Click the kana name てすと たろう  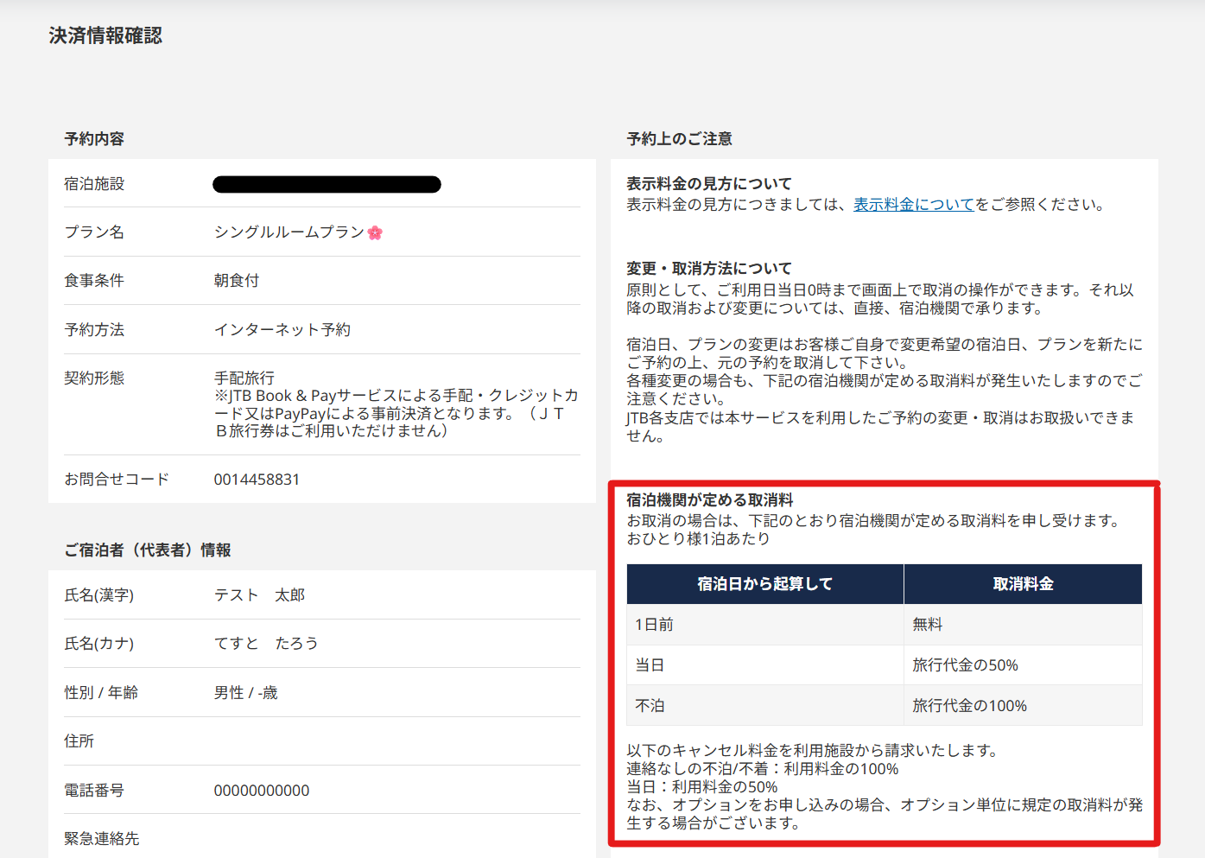[266, 644]
